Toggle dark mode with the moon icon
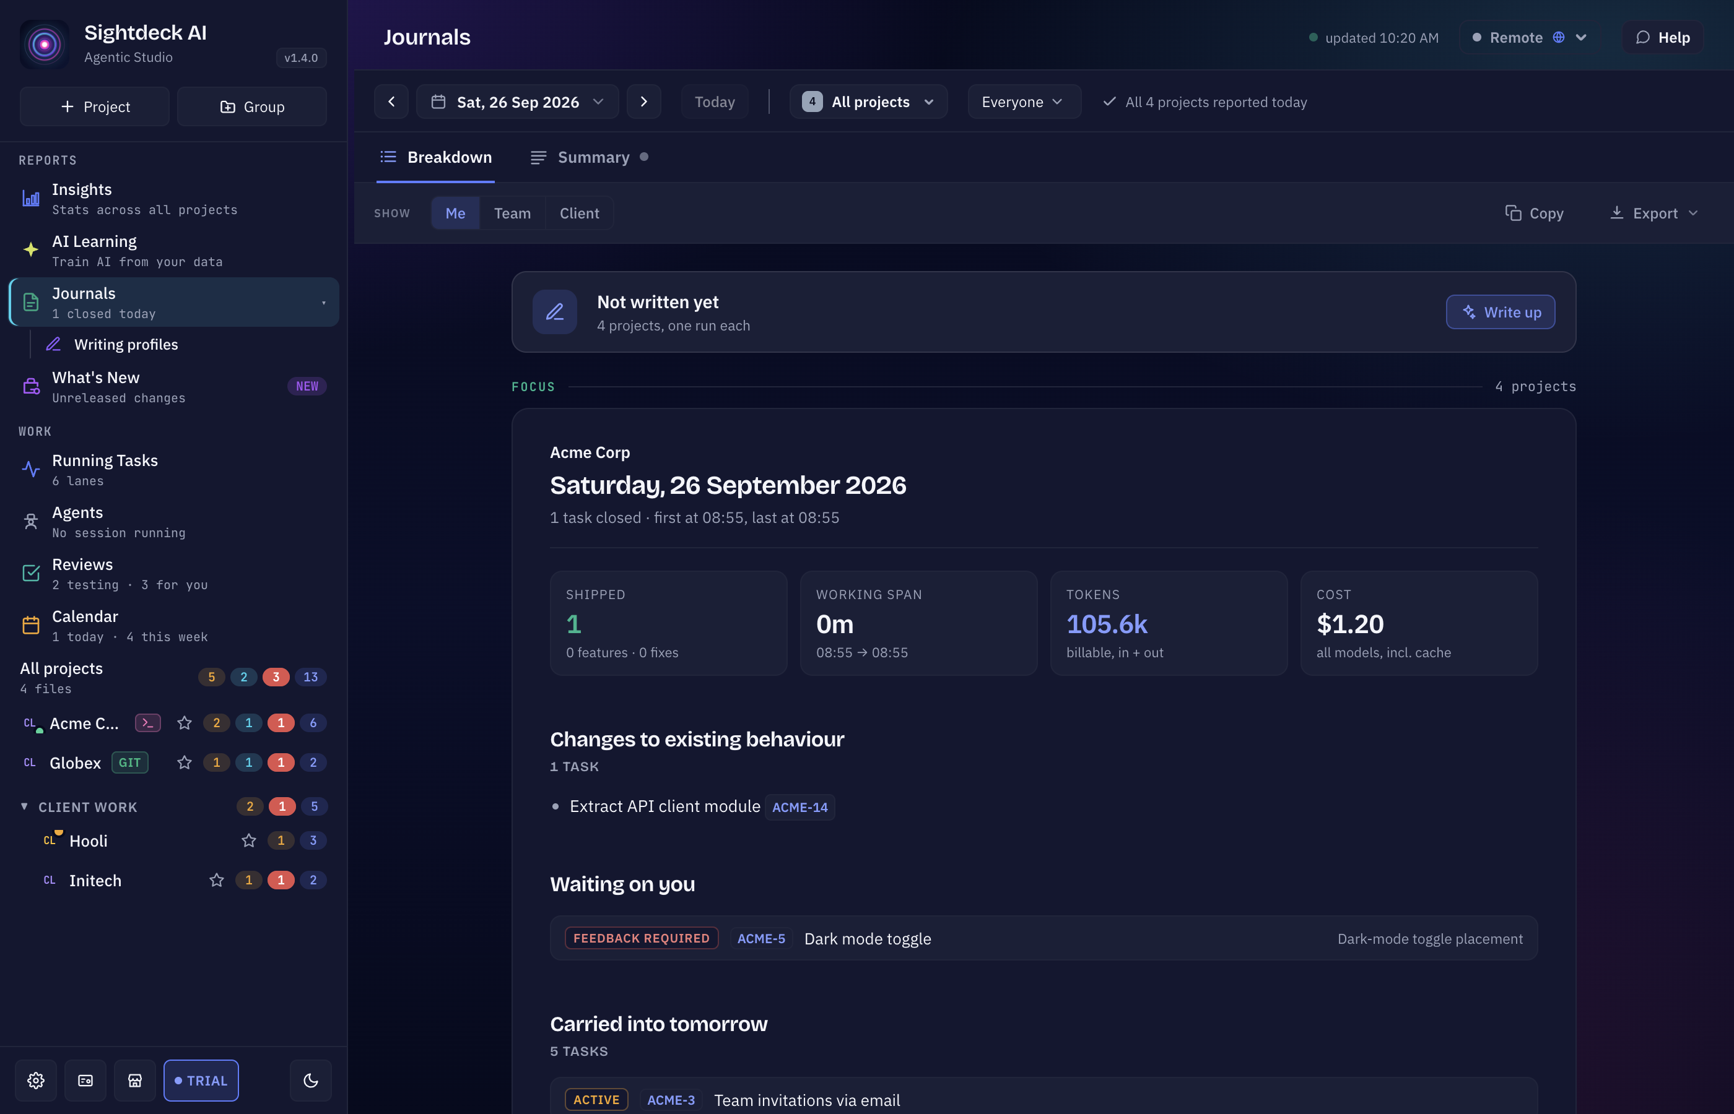 click(310, 1080)
